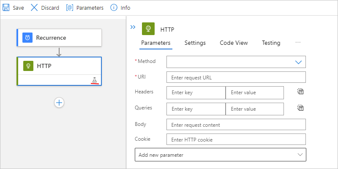Open the Info panel

[x=120, y=8]
